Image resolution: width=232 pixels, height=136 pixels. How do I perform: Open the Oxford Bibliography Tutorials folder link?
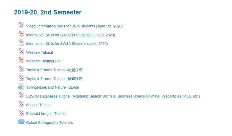coord(49,123)
